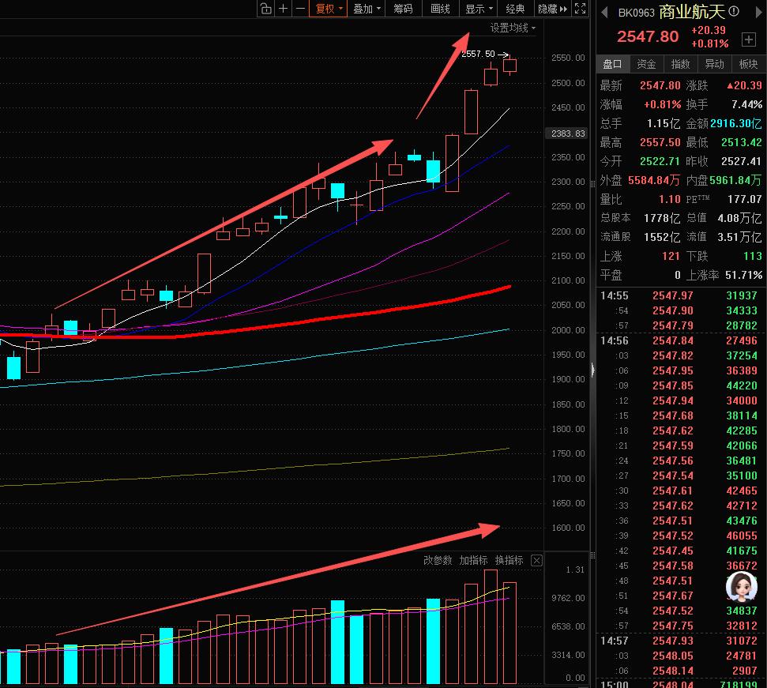This screenshot has width=767, height=688.
Task: Open info icon next to 商业航天
Action: click(x=733, y=11)
